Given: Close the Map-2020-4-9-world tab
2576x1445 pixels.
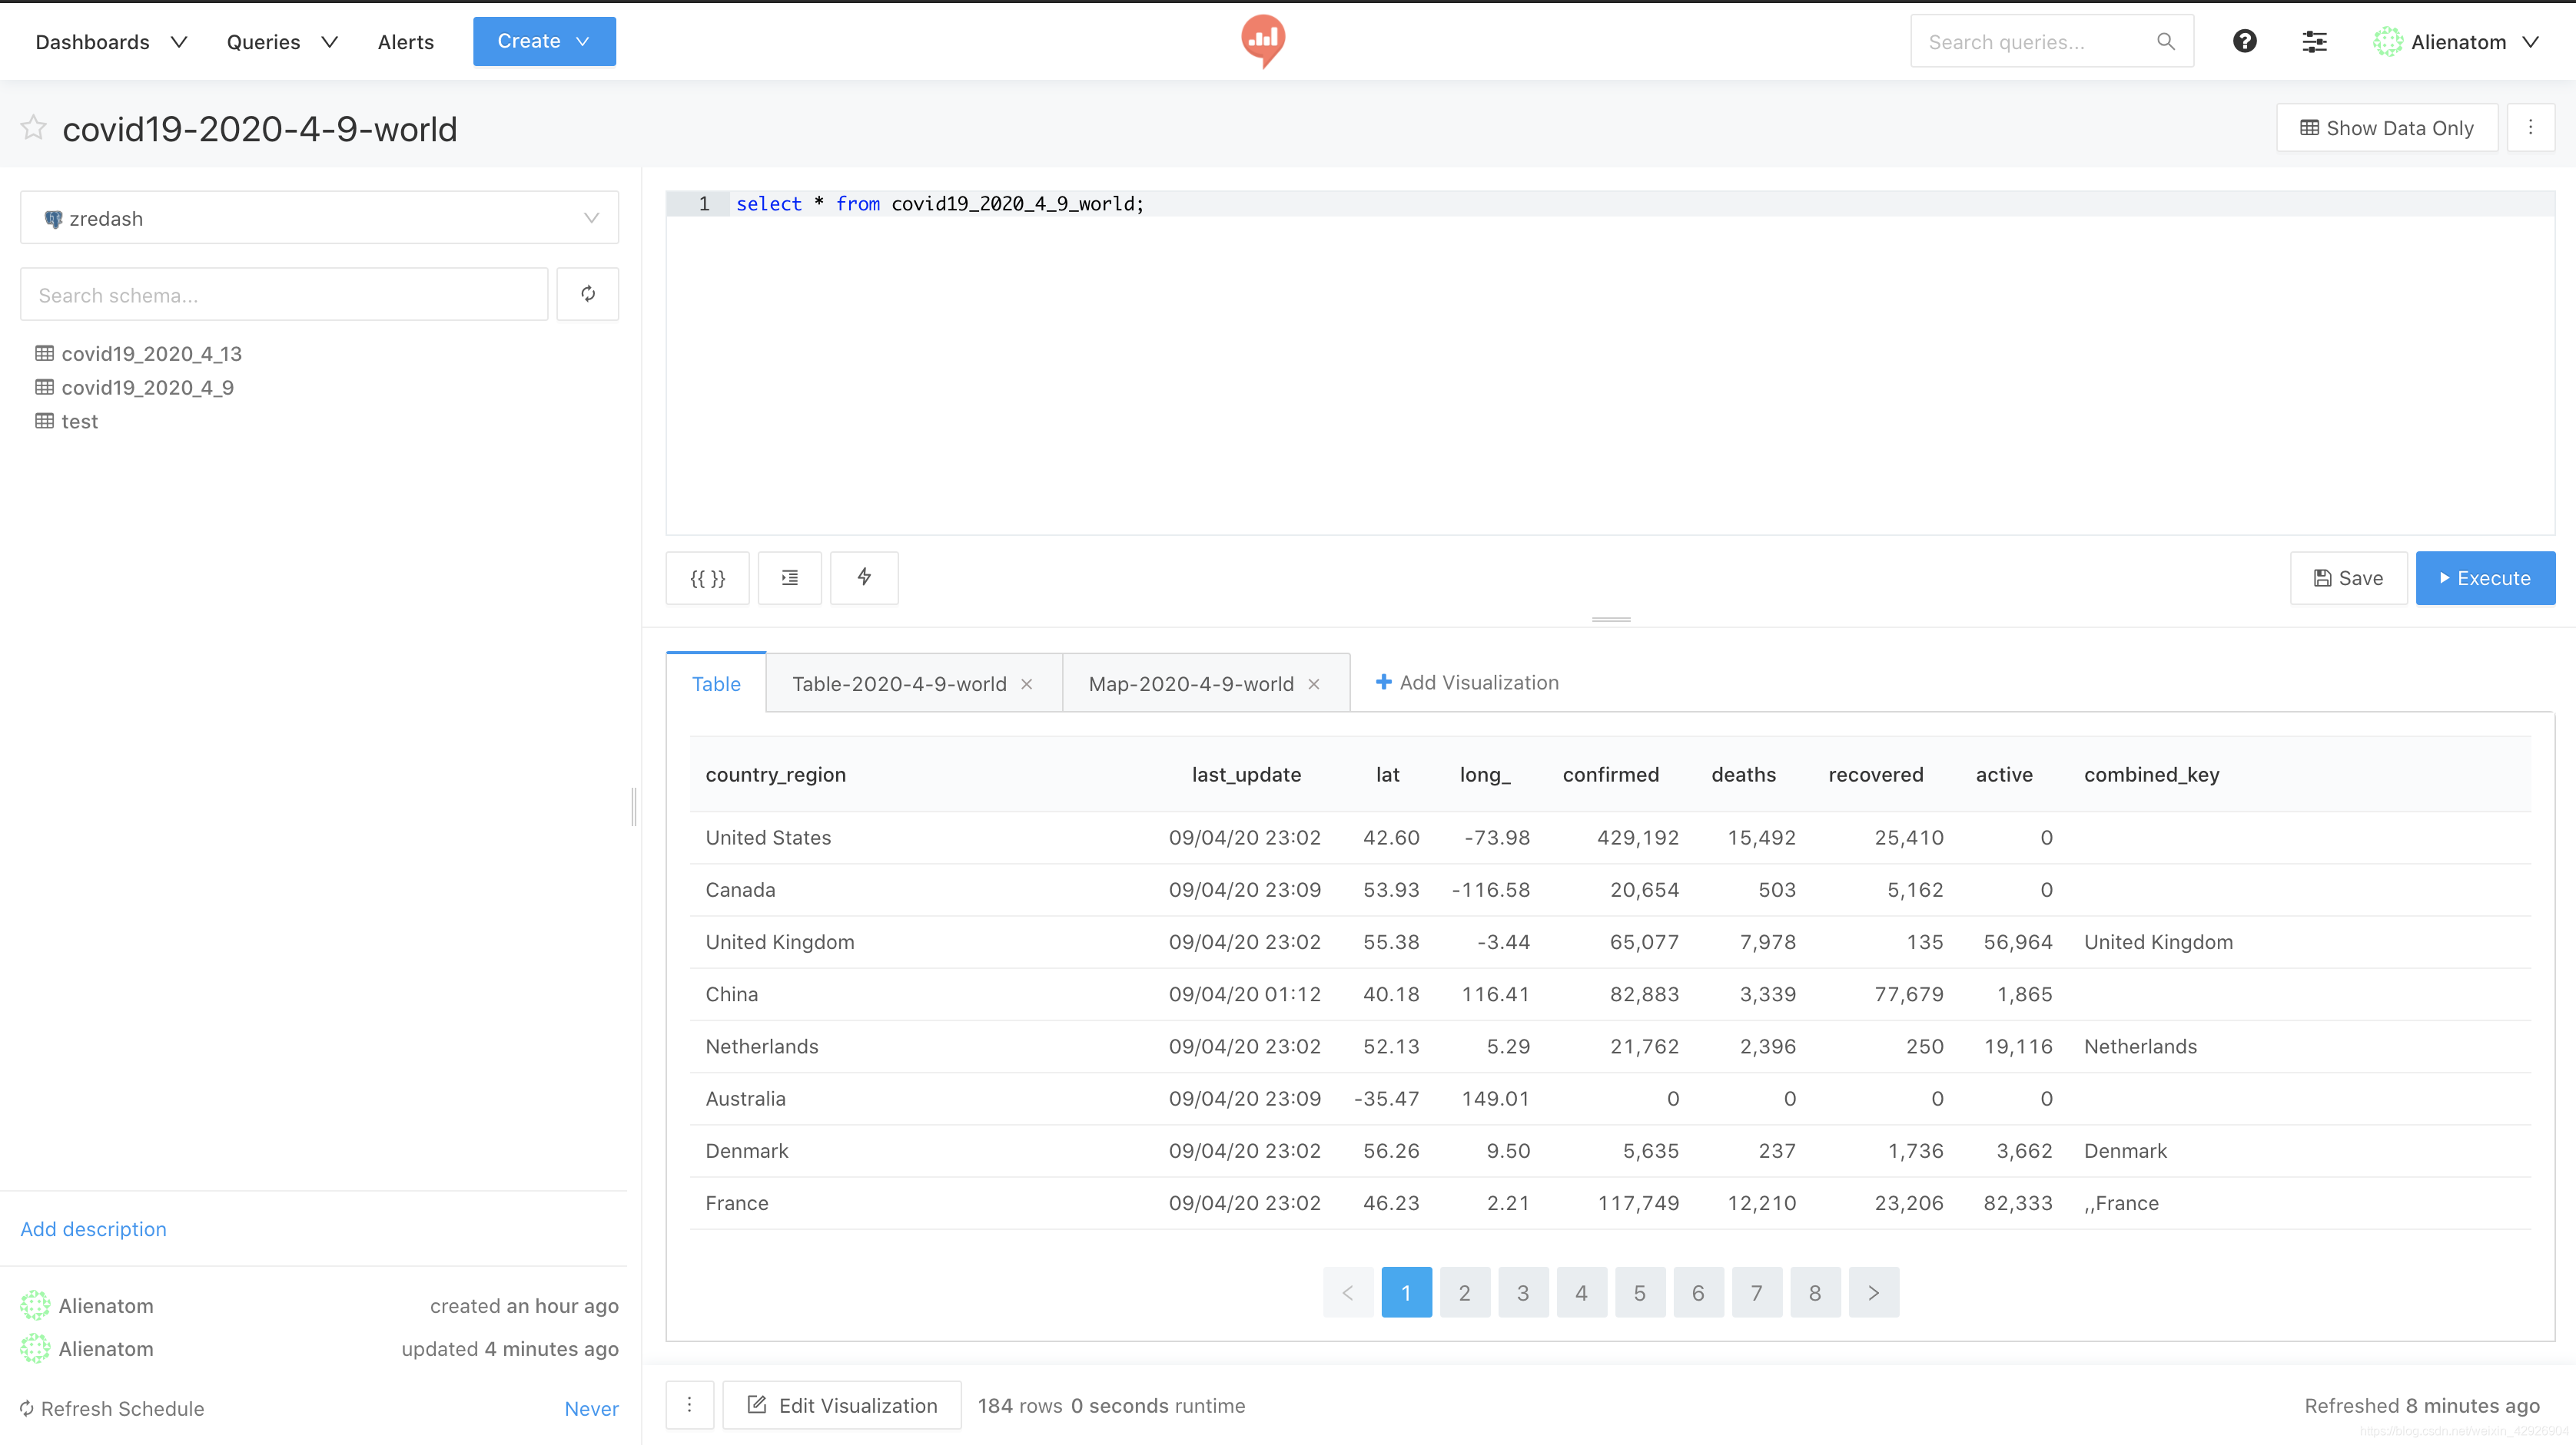Looking at the screenshot, I should (1314, 685).
